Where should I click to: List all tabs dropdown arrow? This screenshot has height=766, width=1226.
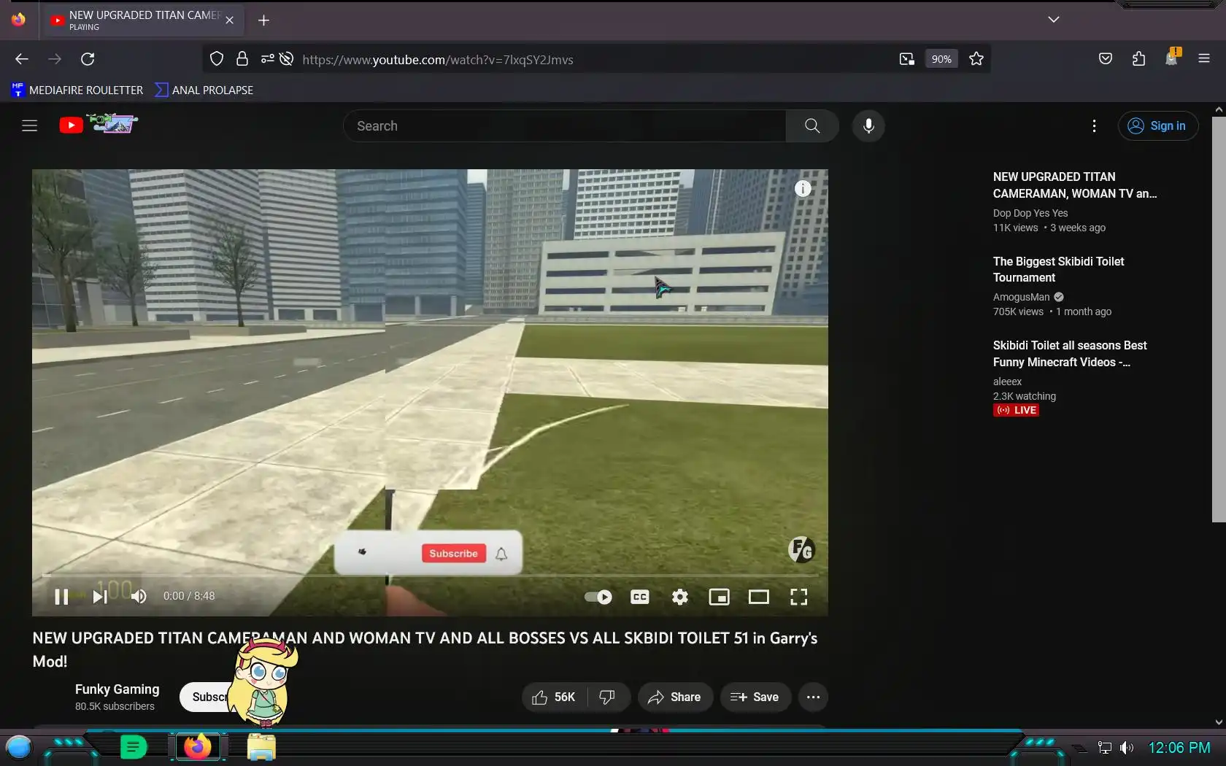coord(1053,20)
